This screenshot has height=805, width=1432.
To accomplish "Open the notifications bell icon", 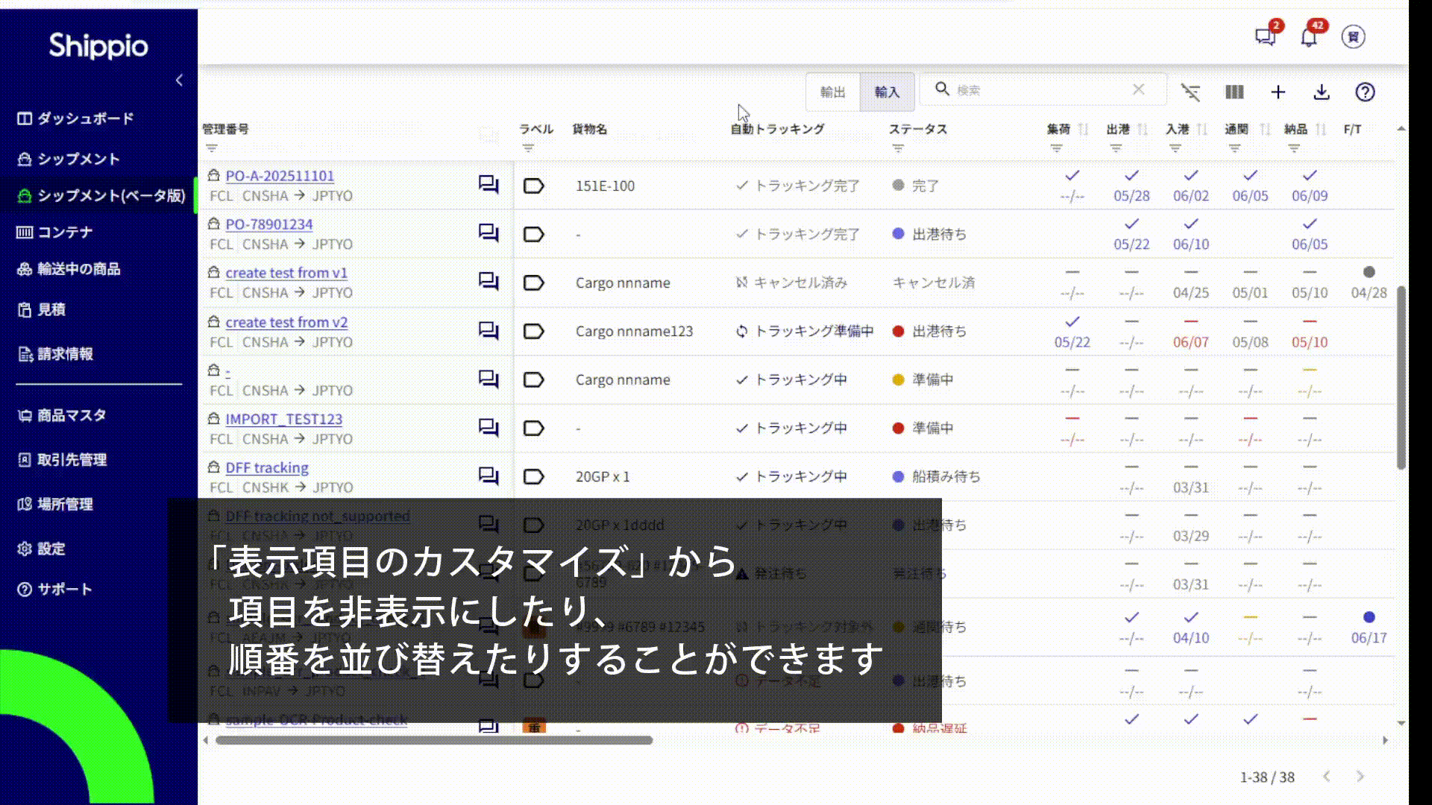I will pos(1309,37).
